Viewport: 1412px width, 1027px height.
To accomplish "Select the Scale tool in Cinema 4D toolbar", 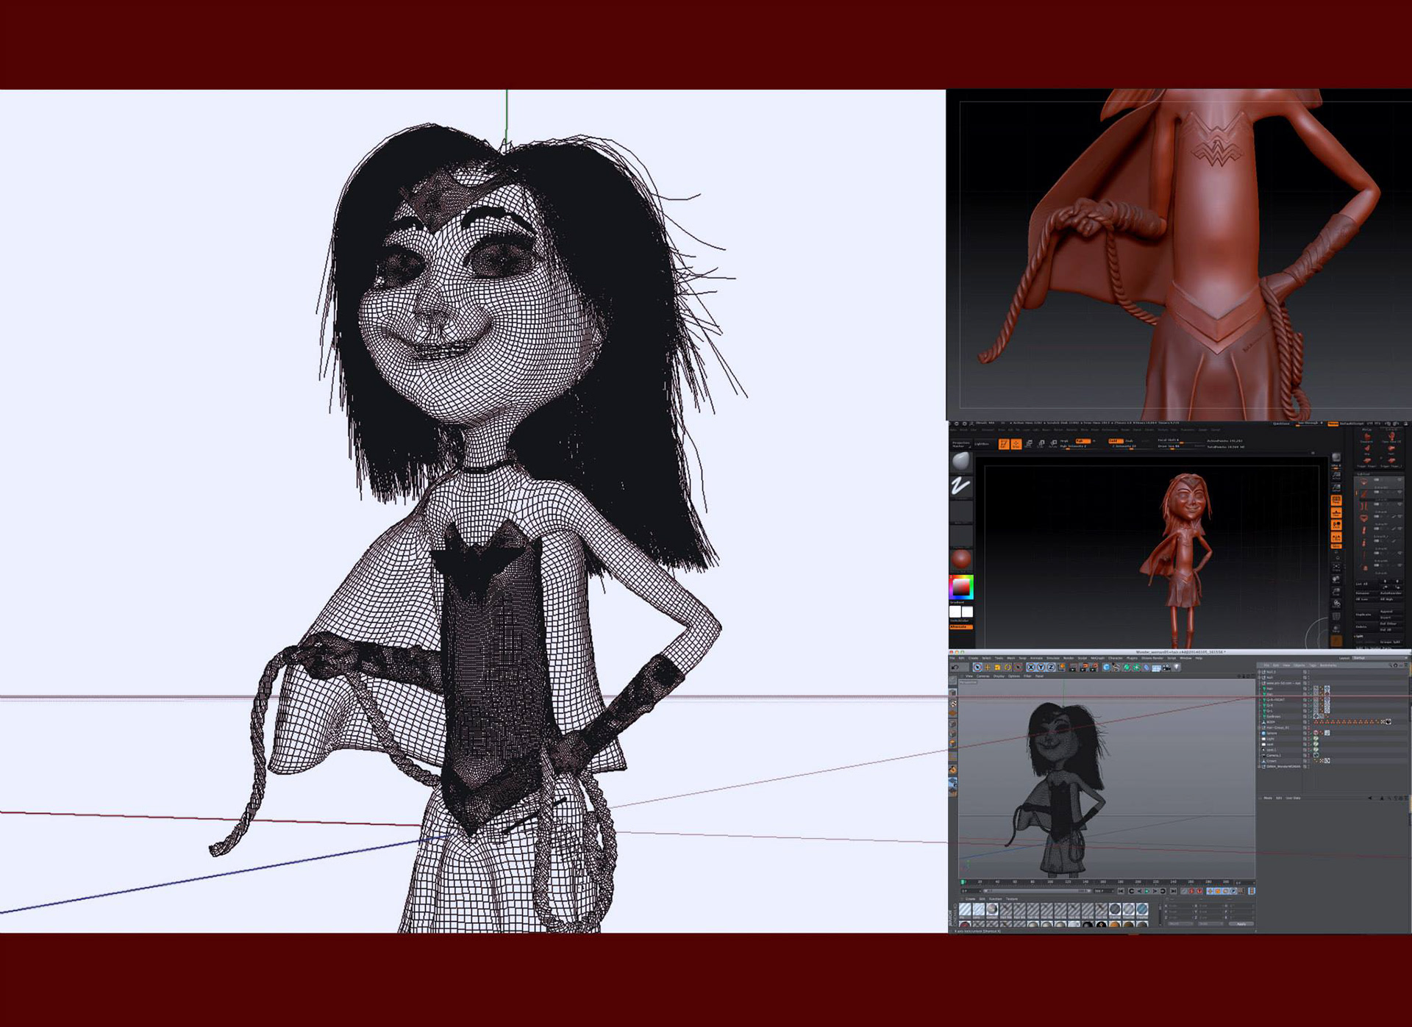I will pyautogui.click(x=997, y=668).
